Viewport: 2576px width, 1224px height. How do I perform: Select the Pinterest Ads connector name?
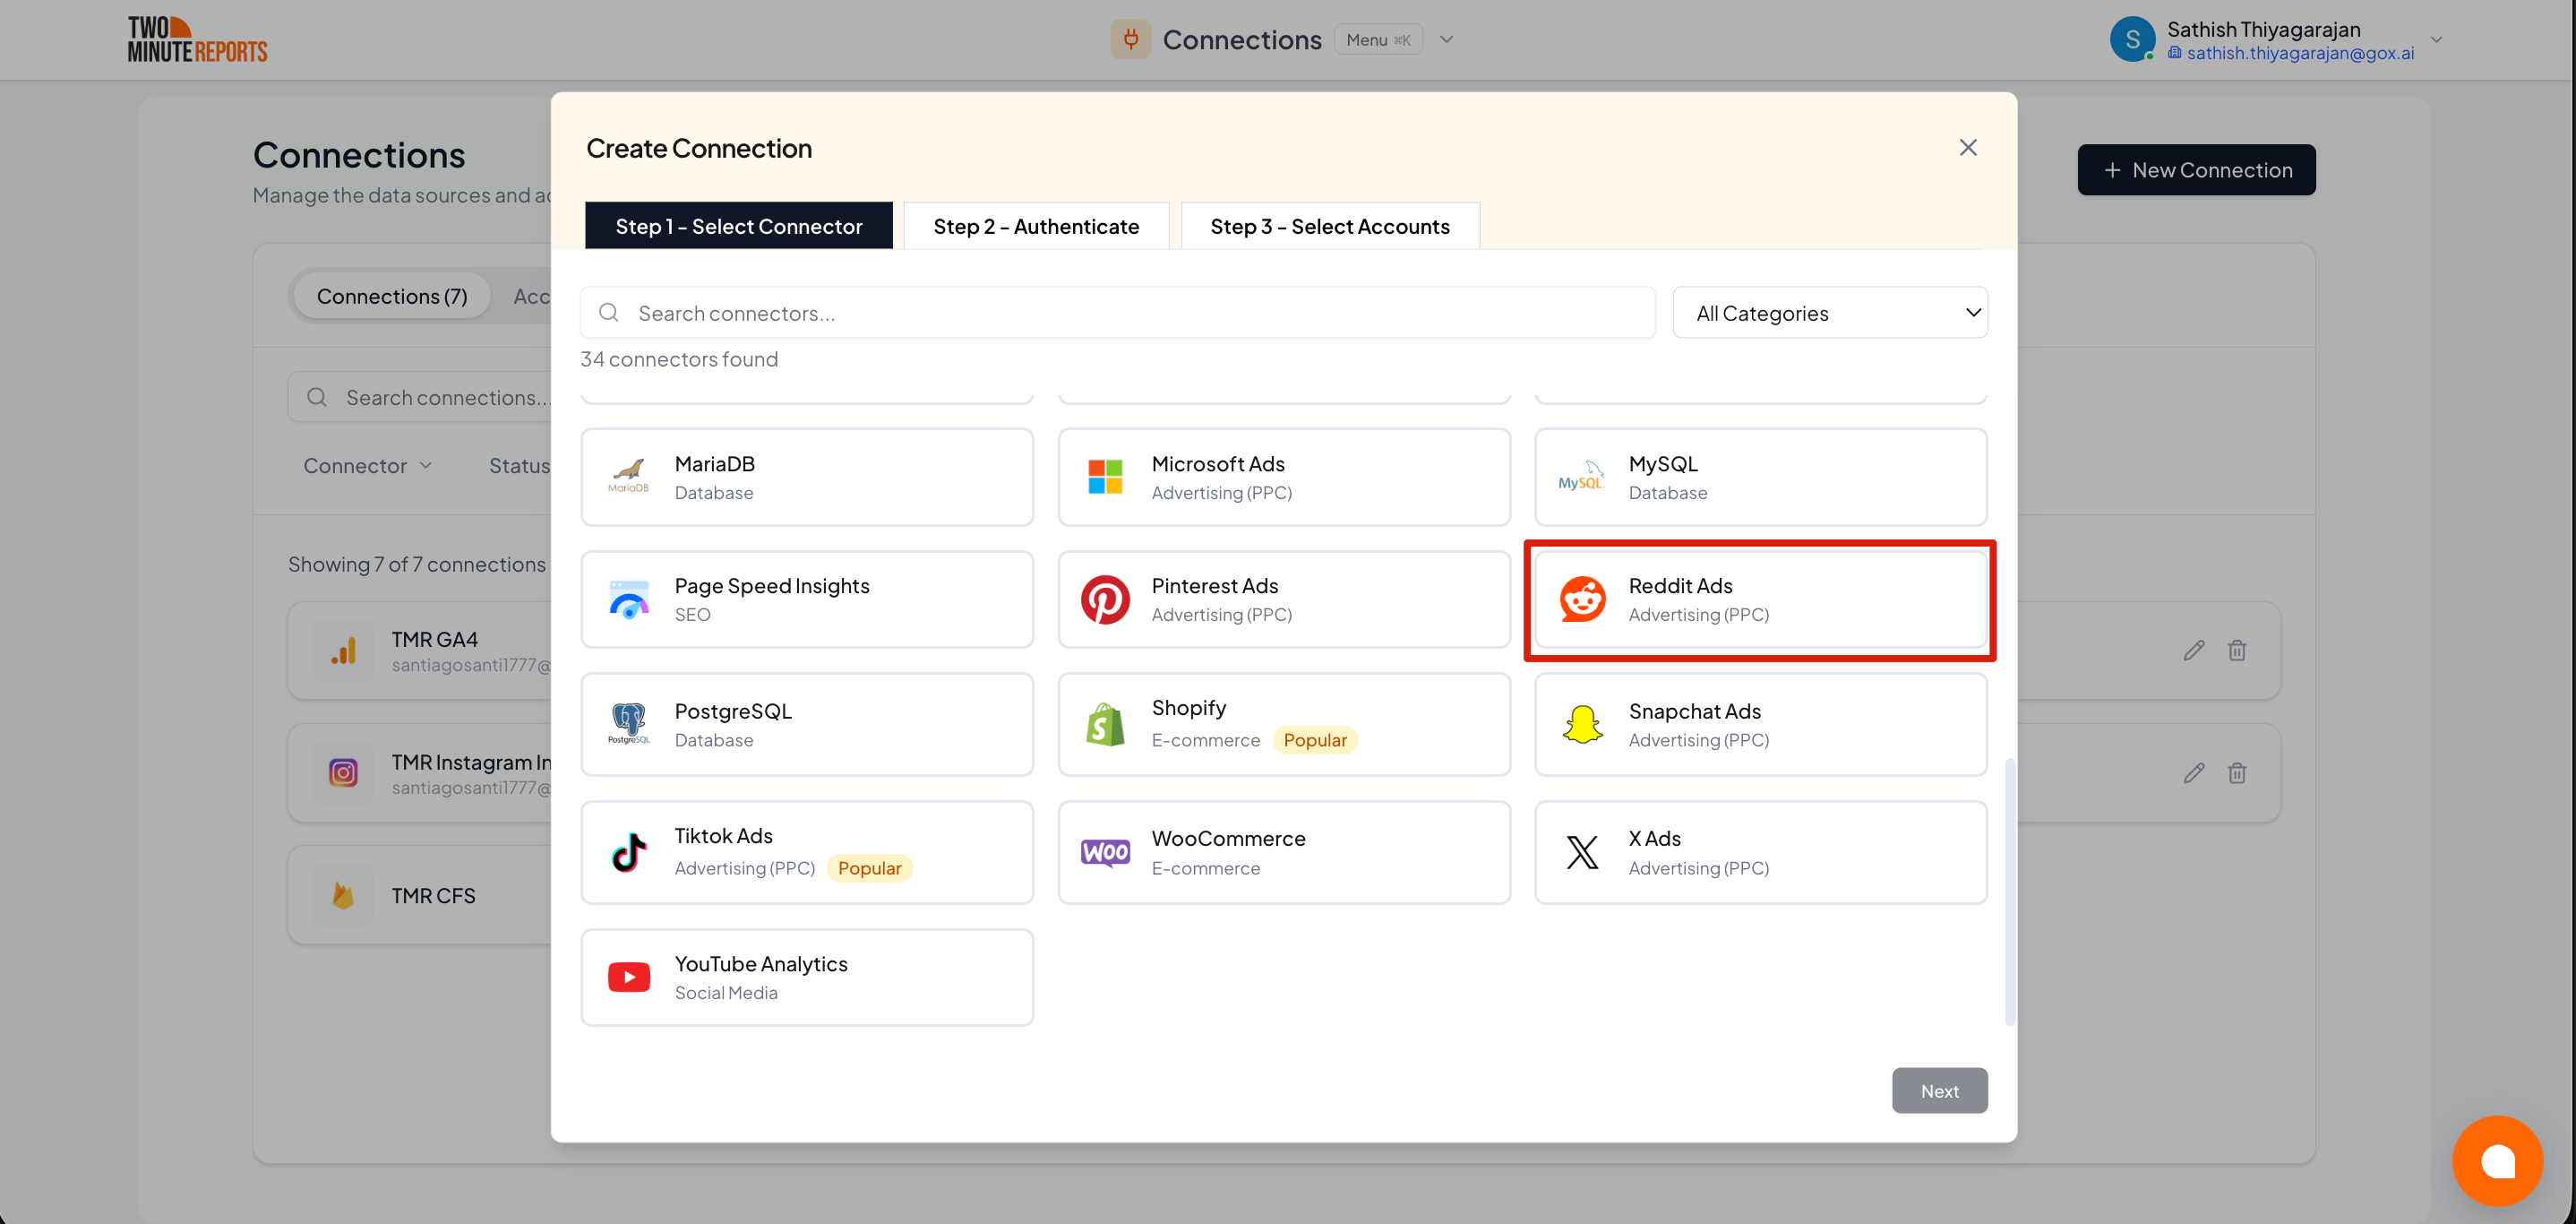pos(1215,586)
